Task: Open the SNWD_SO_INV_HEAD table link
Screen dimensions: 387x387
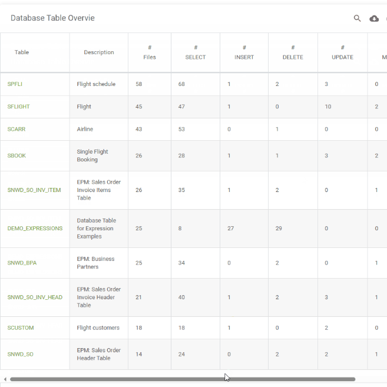Action: (35, 297)
